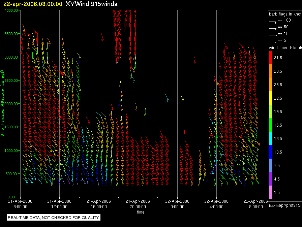The height and width of the screenshot is (227, 302).
Task: Click the 22-apr-2006,08:00:00 timestamp title
Action: 33,4
